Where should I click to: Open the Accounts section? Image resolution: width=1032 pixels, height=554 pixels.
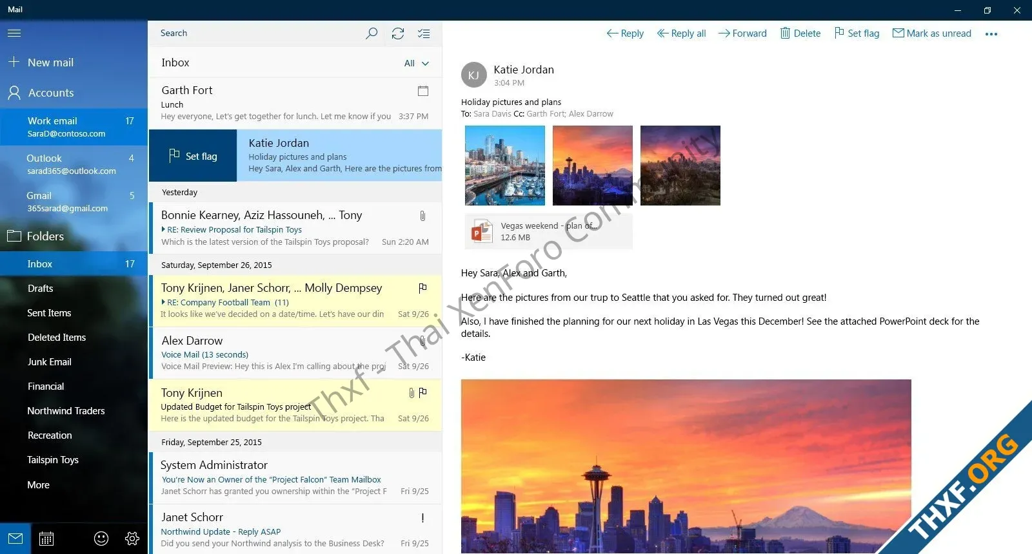(x=41, y=93)
